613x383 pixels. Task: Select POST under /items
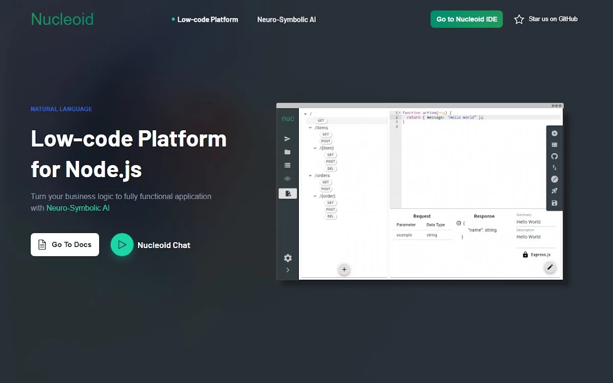coord(326,141)
